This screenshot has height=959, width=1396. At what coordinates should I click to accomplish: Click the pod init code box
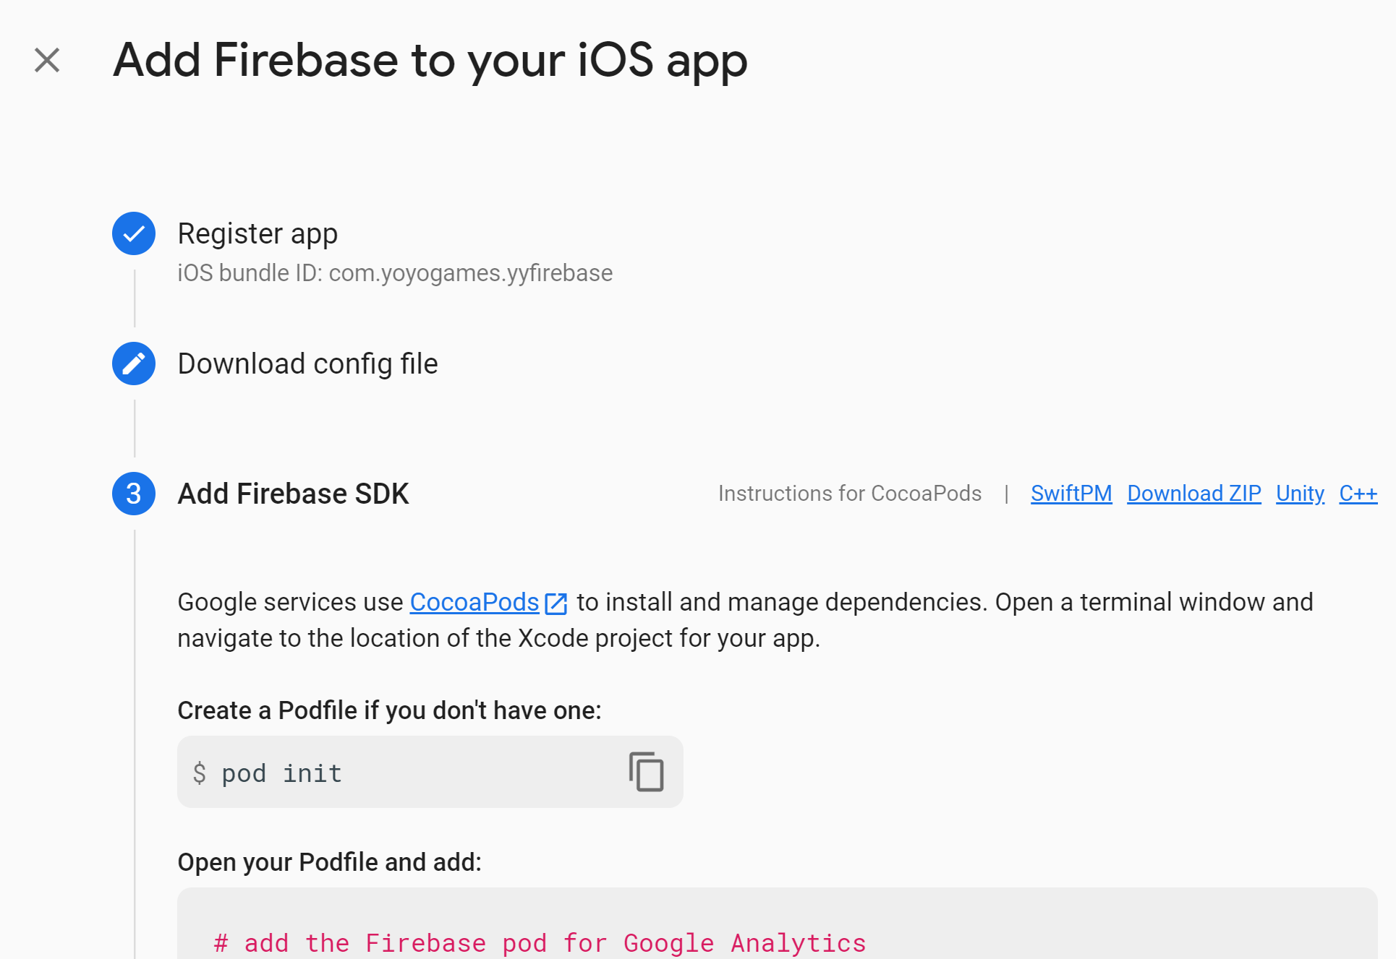coord(430,772)
